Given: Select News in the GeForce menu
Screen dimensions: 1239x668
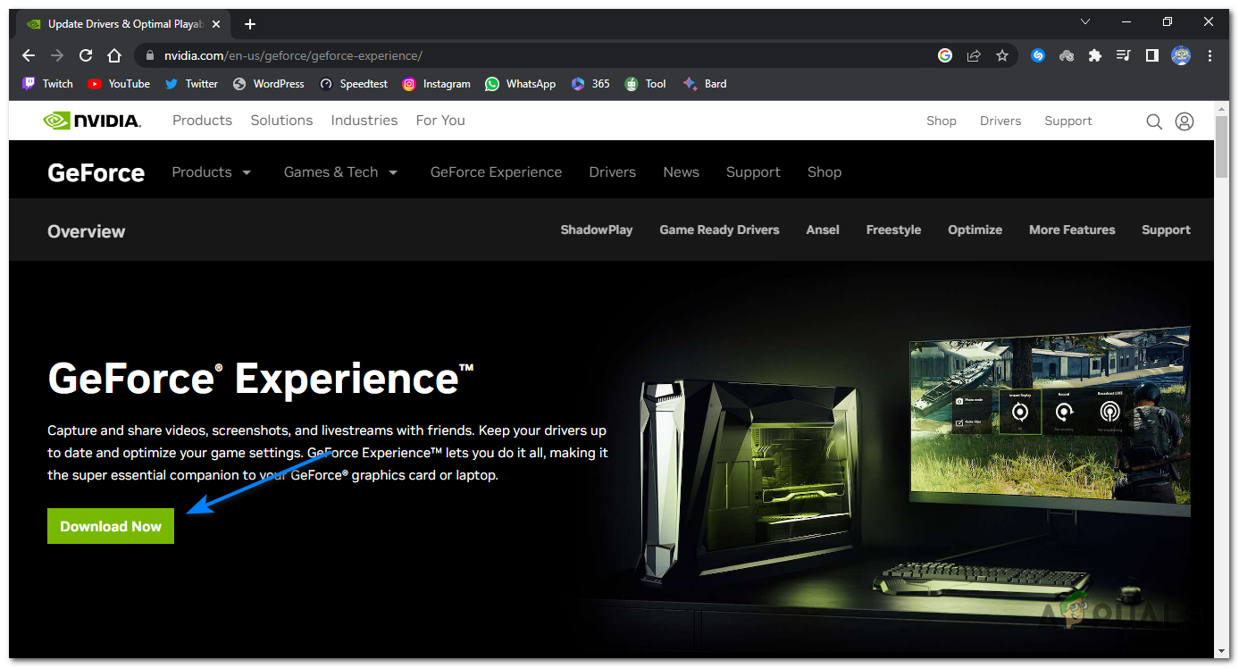Looking at the screenshot, I should [x=681, y=171].
